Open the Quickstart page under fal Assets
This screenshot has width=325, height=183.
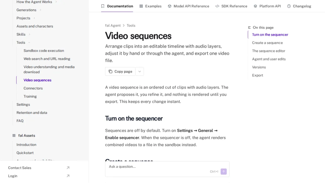(25, 153)
